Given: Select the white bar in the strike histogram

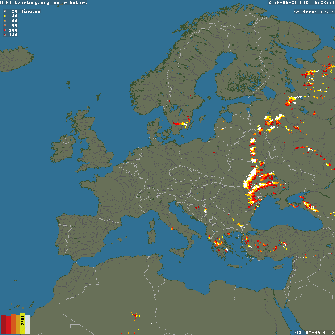Looking at the screenshot, I should [x=28, y=324].
